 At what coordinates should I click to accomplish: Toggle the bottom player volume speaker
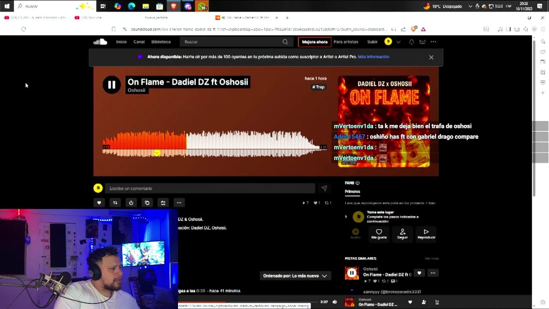click(x=335, y=302)
